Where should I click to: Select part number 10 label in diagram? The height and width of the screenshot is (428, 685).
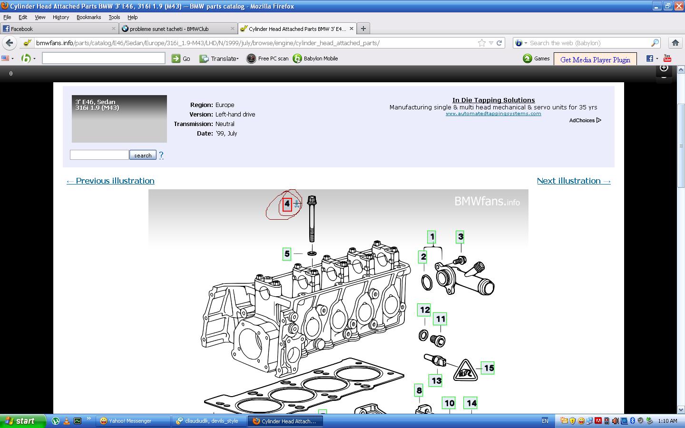pyautogui.click(x=449, y=403)
